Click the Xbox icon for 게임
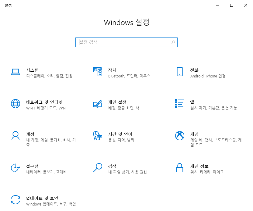 180,136
